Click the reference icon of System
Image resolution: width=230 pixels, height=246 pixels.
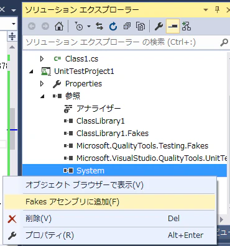pos(68,171)
